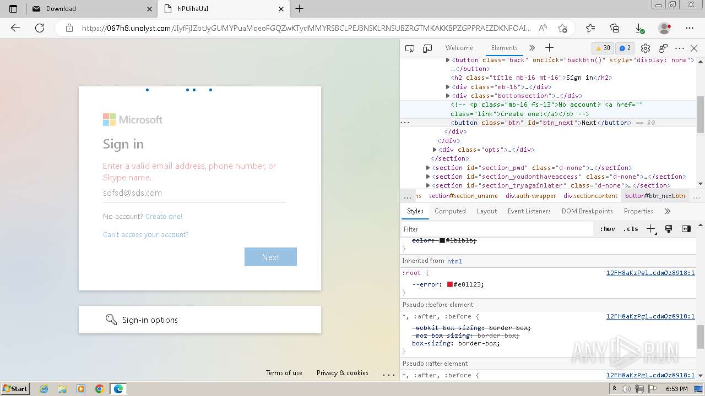Focus the styles Filter field
705x396 pixels.
tap(498, 229)
